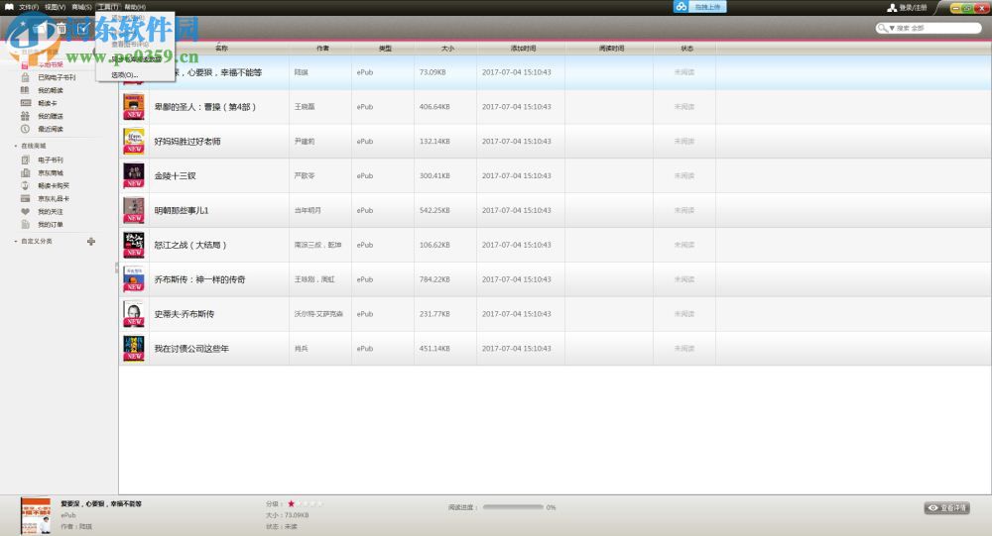Collapse the 在线商城 section

pos(16,146)
